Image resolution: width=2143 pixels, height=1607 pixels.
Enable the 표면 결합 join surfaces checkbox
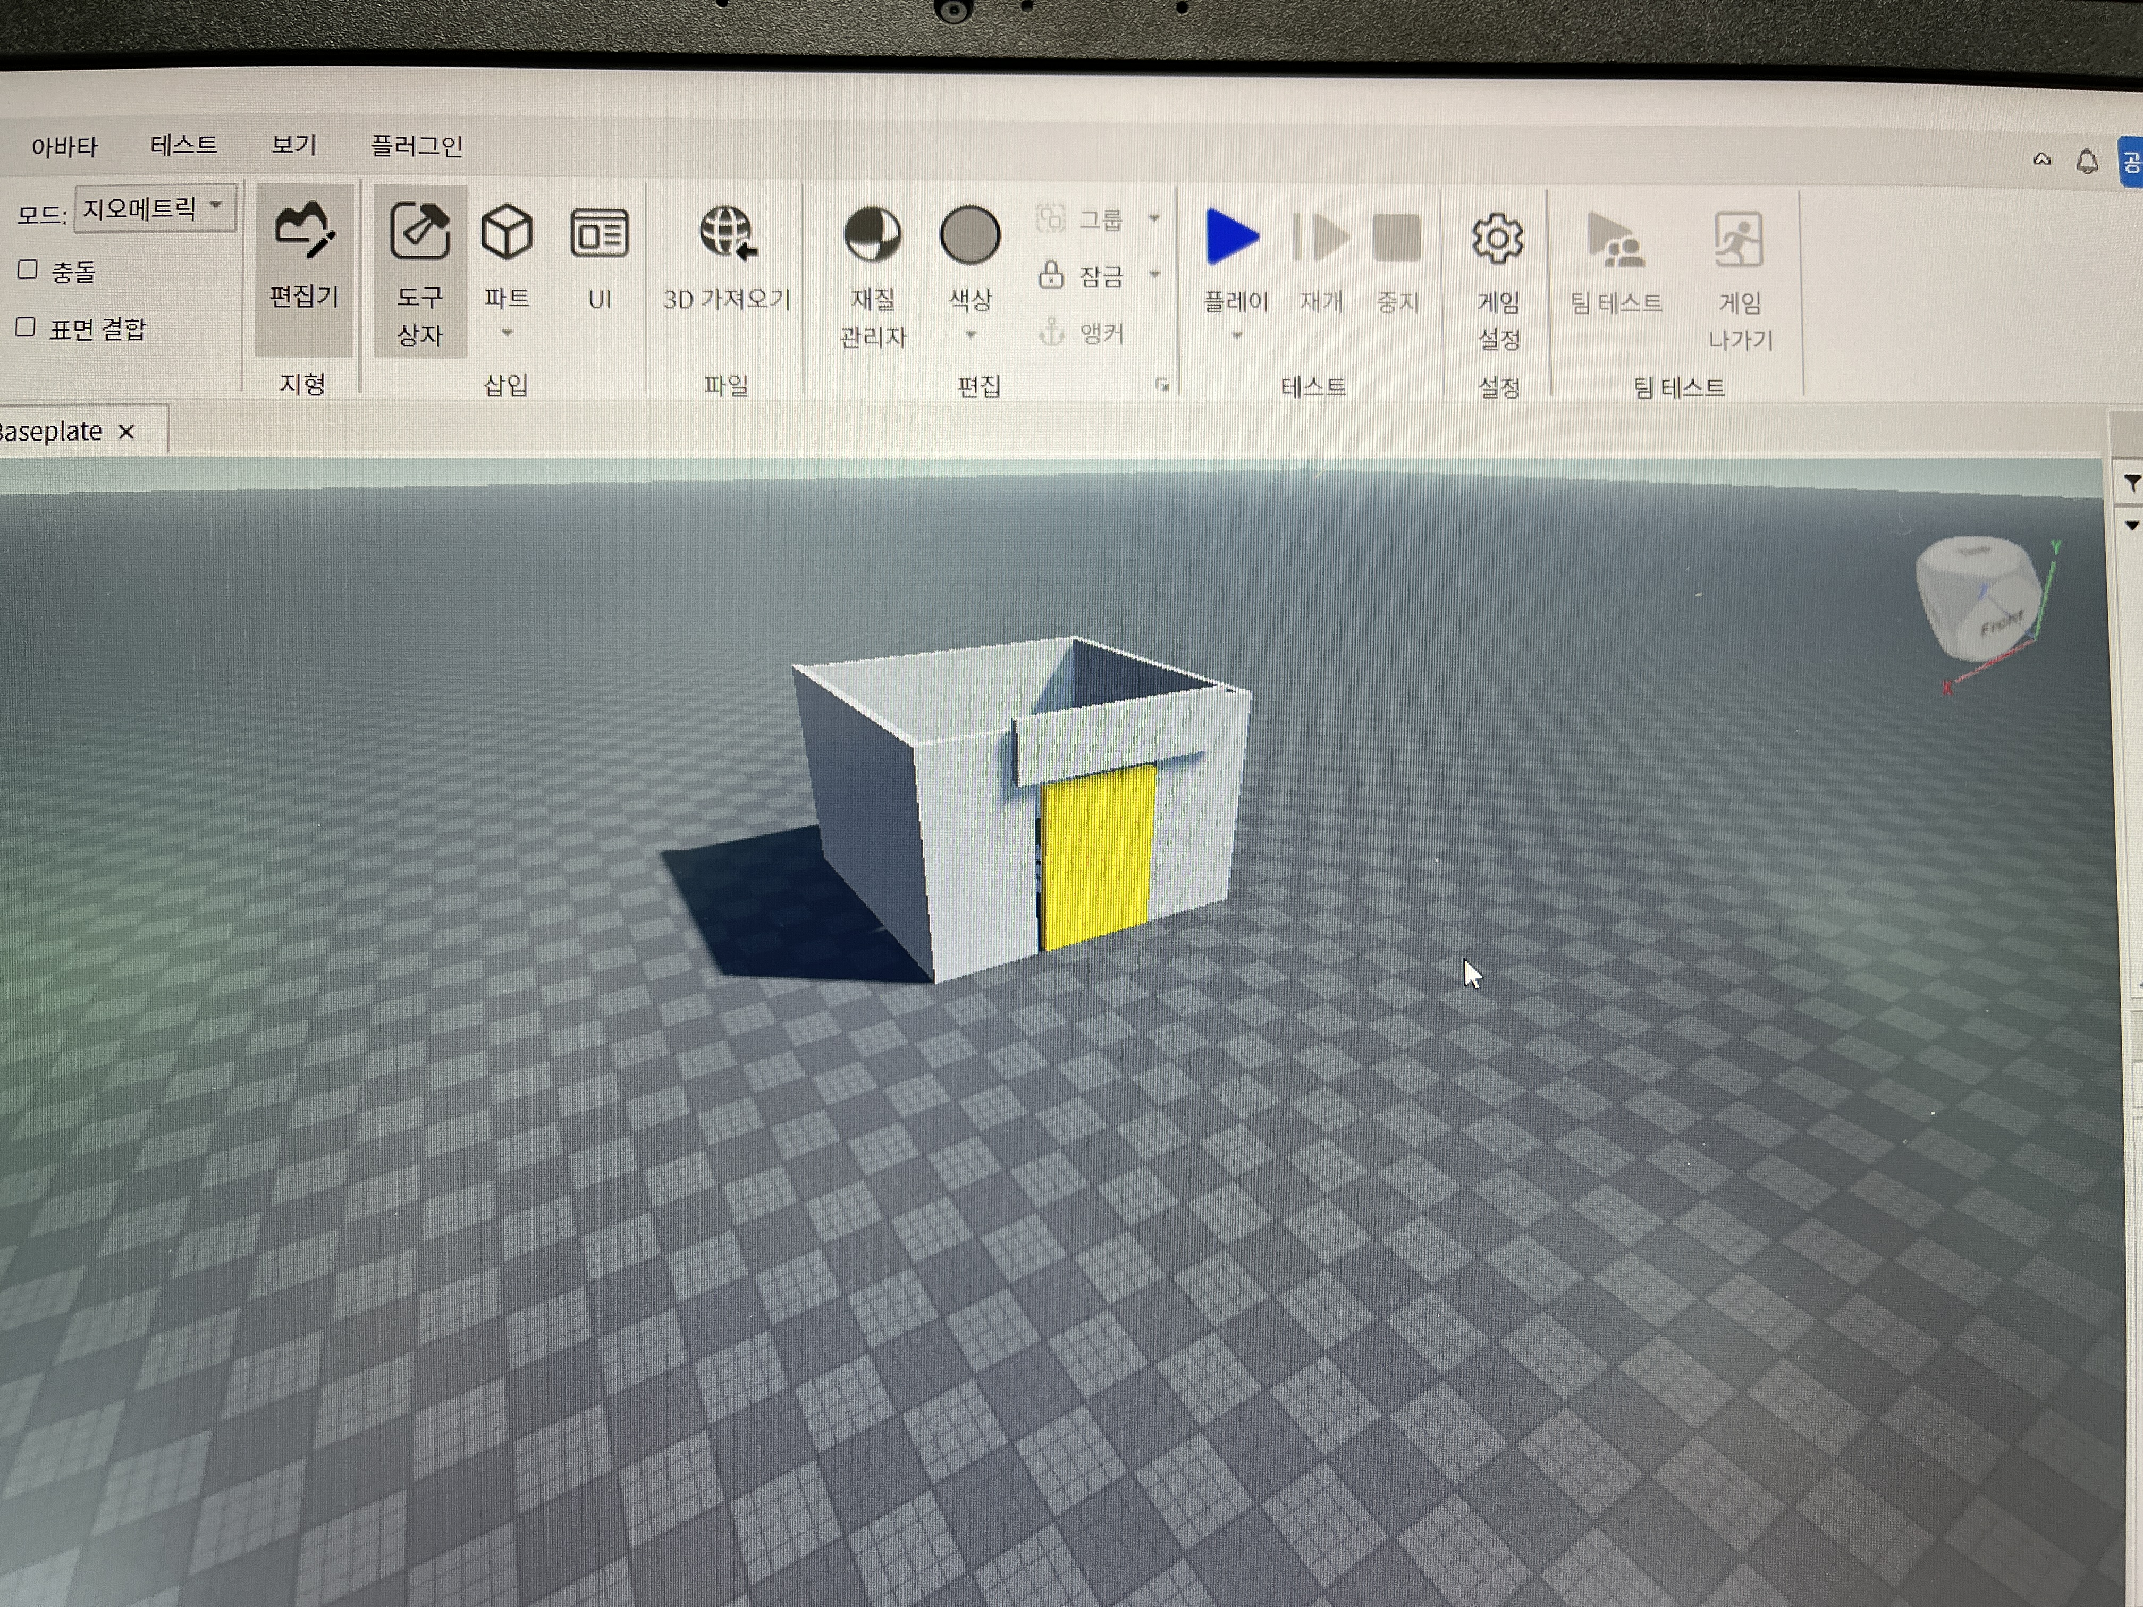coord(26,327)
